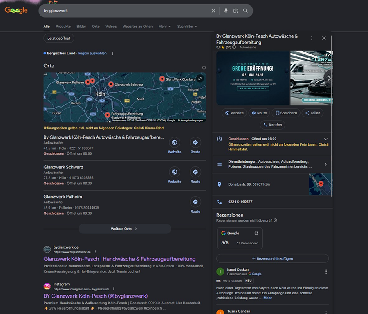Image resolution: width=368 pixels, height=314 pixels.
Task: Expand Ismet Coskun review with Mehr
Action: pos(267,298)
